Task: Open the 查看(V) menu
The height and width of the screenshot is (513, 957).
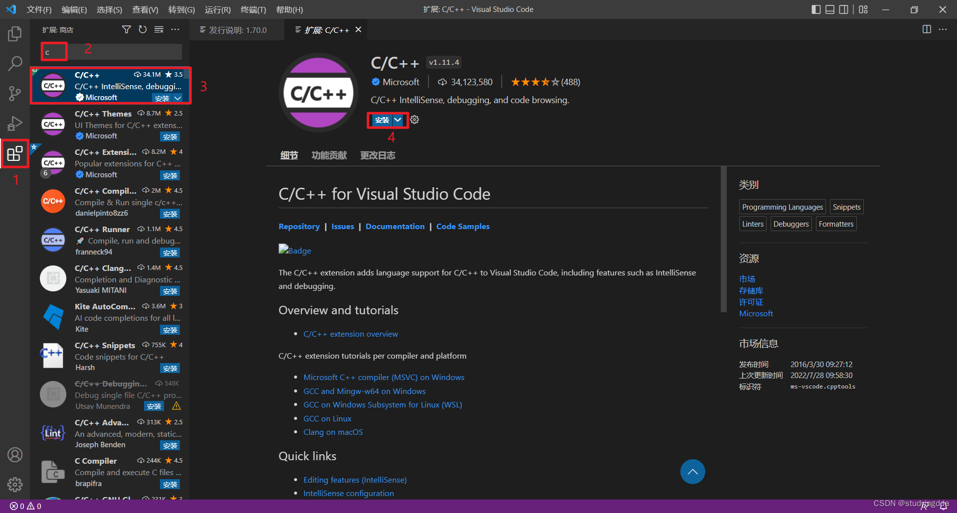Action: click(145, 9)
